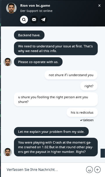Viewport: 105px width, 177px height.
Task: Click the "Rion von bc.game" title
Action: pos(35,6)
